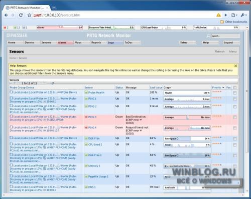Viewport: 251px width, 199px height.
Task: Click the browser address bar
Action: click(x=124, y=15)
